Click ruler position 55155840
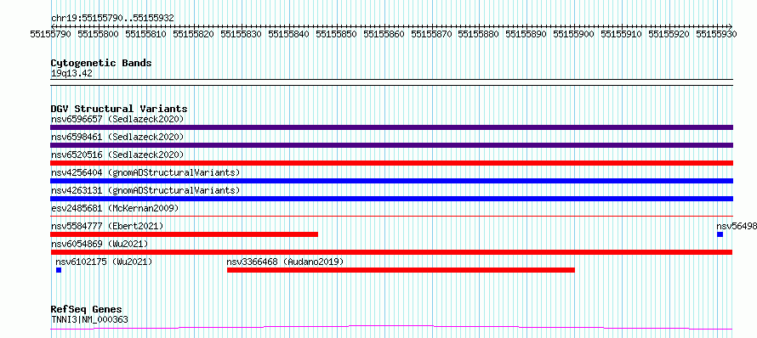 tap(288, 34)
